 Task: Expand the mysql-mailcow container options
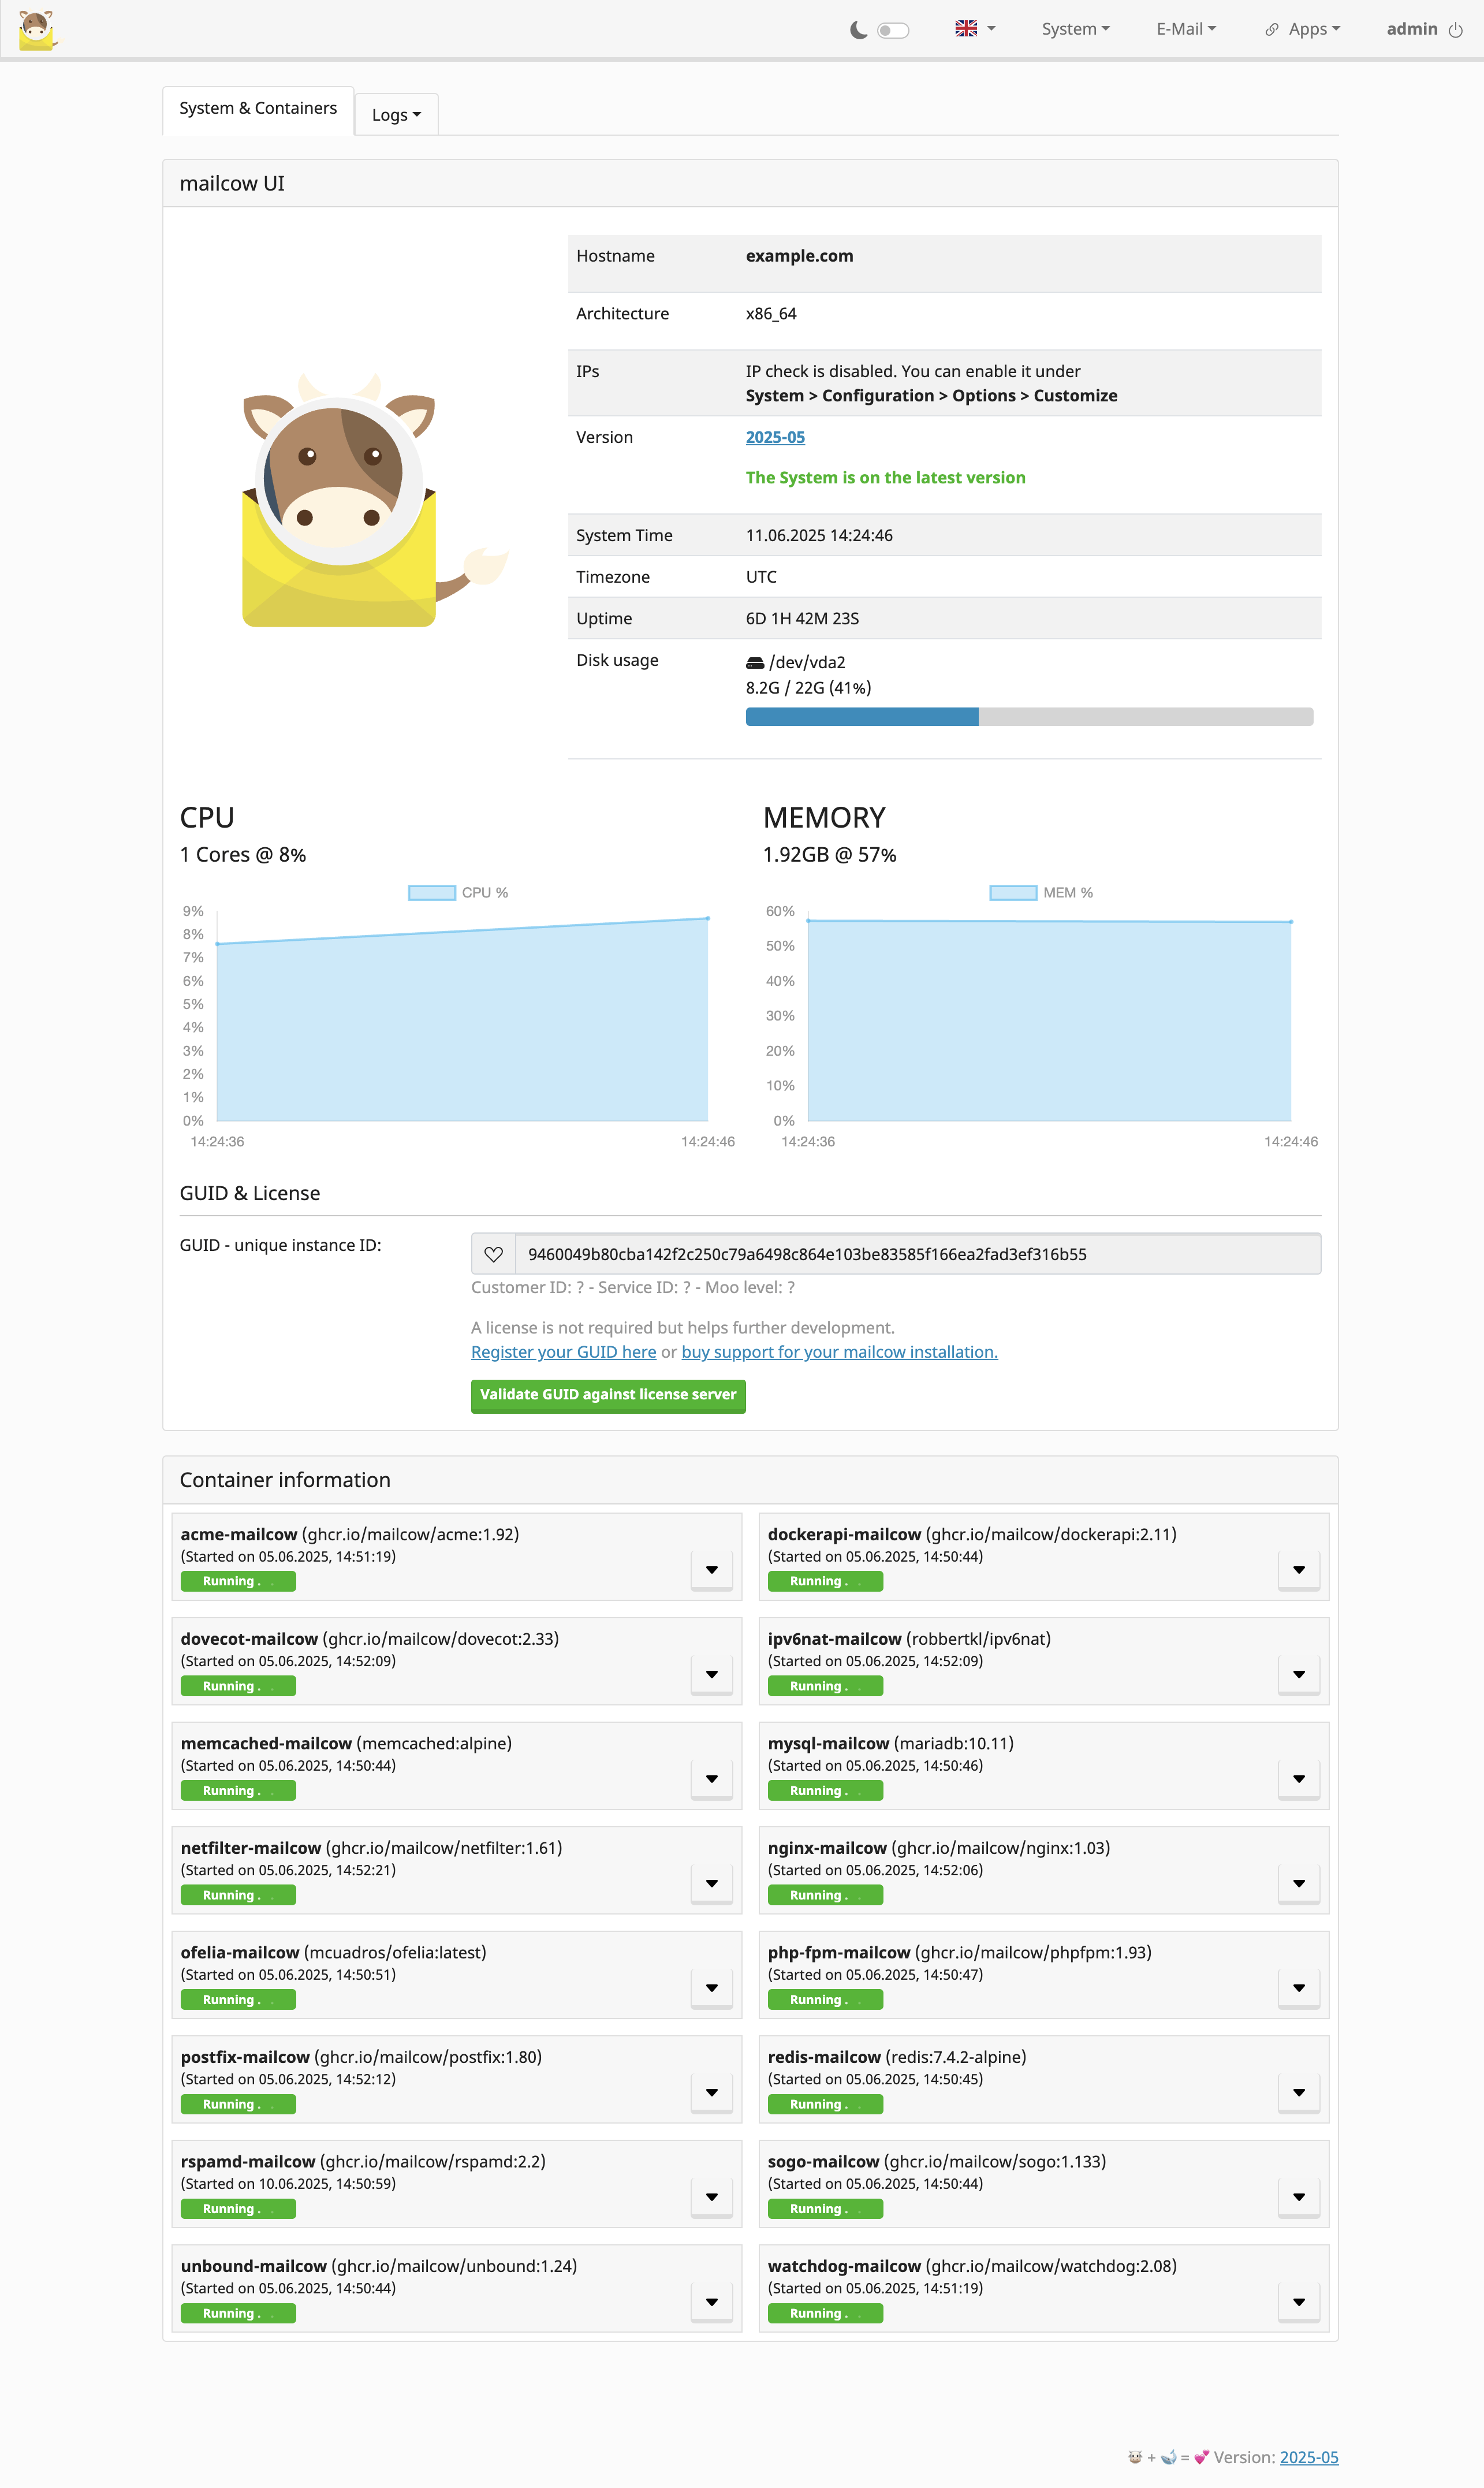[x=1299, y=1779]
